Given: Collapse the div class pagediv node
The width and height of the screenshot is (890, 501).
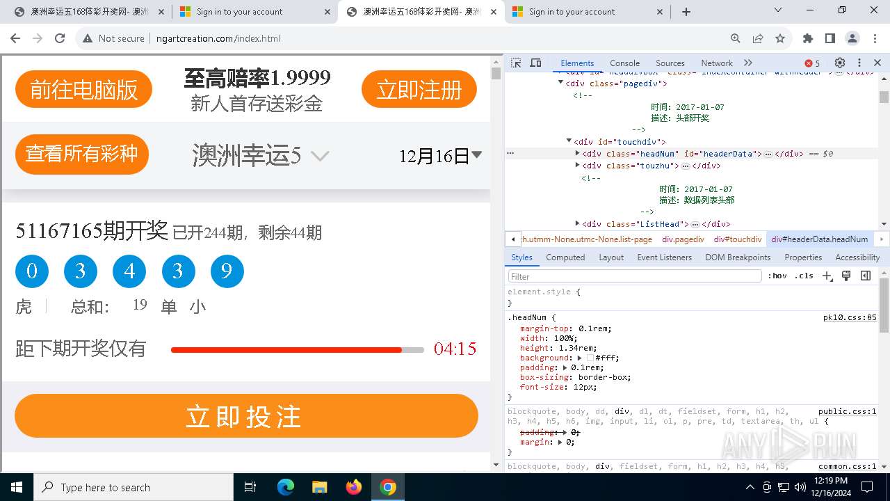Looking at the screenshot, I should 560,83.
